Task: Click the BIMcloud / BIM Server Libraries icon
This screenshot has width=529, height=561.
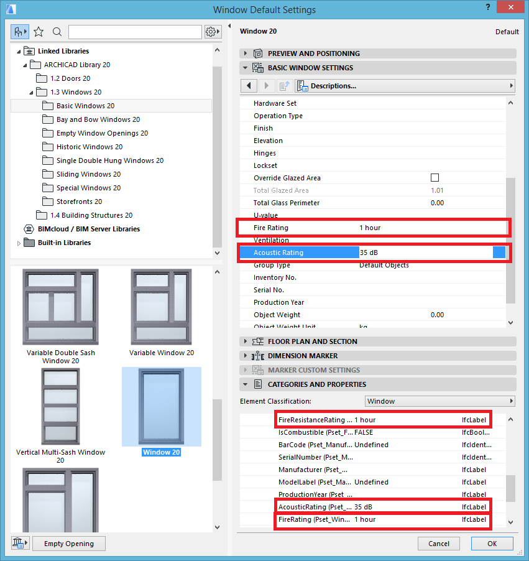Action: coord(29,229)
